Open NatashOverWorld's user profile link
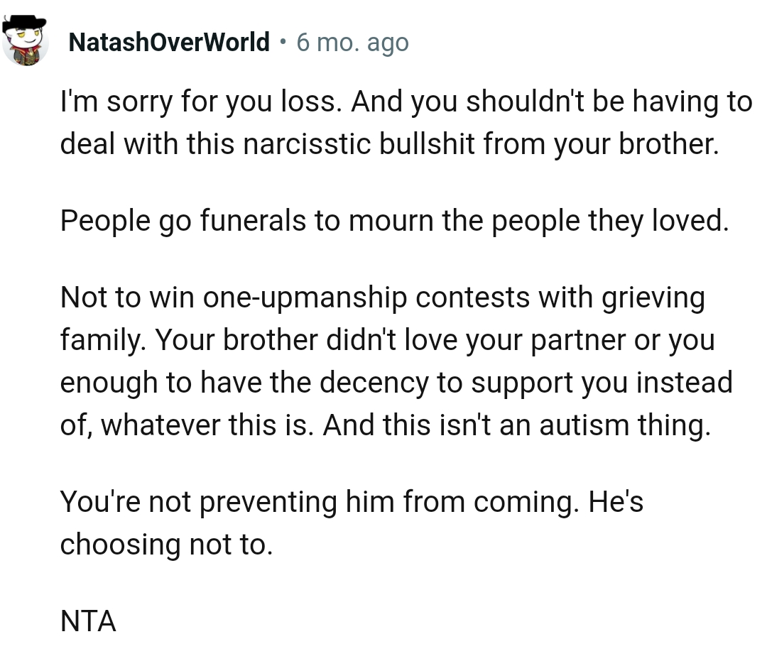767x666 pixels. pos(169,42)
